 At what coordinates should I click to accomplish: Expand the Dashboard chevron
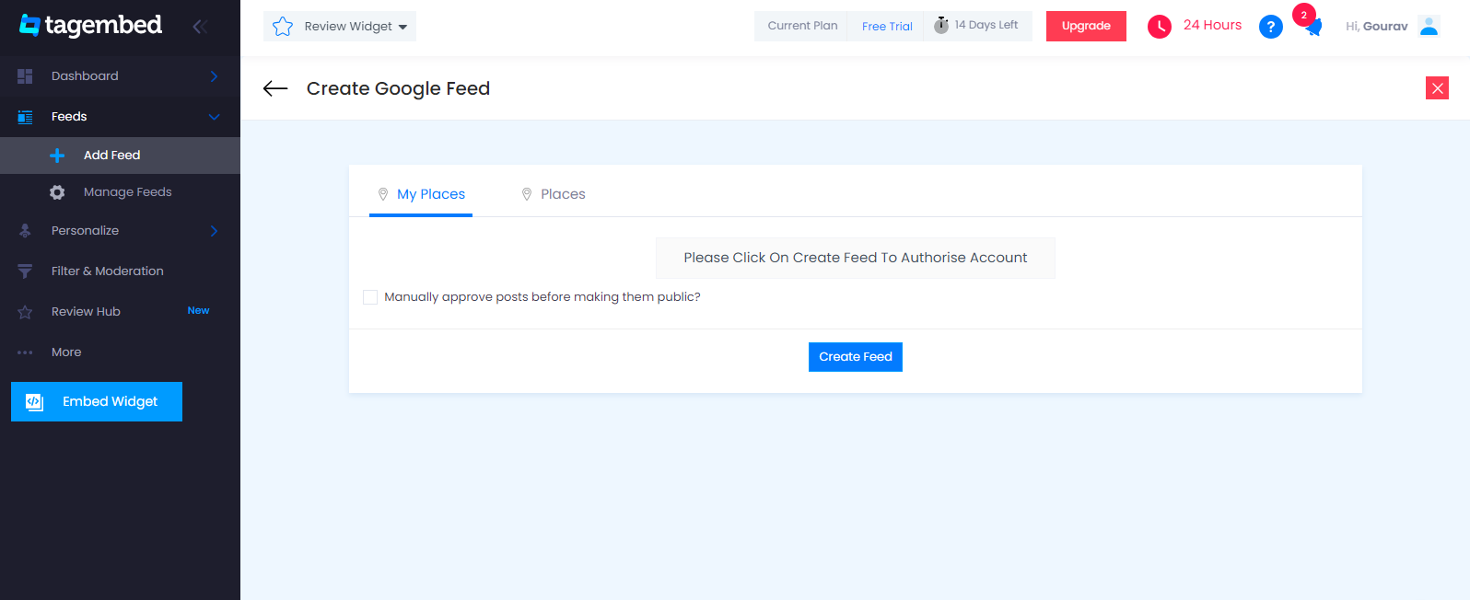click(214, 76)
